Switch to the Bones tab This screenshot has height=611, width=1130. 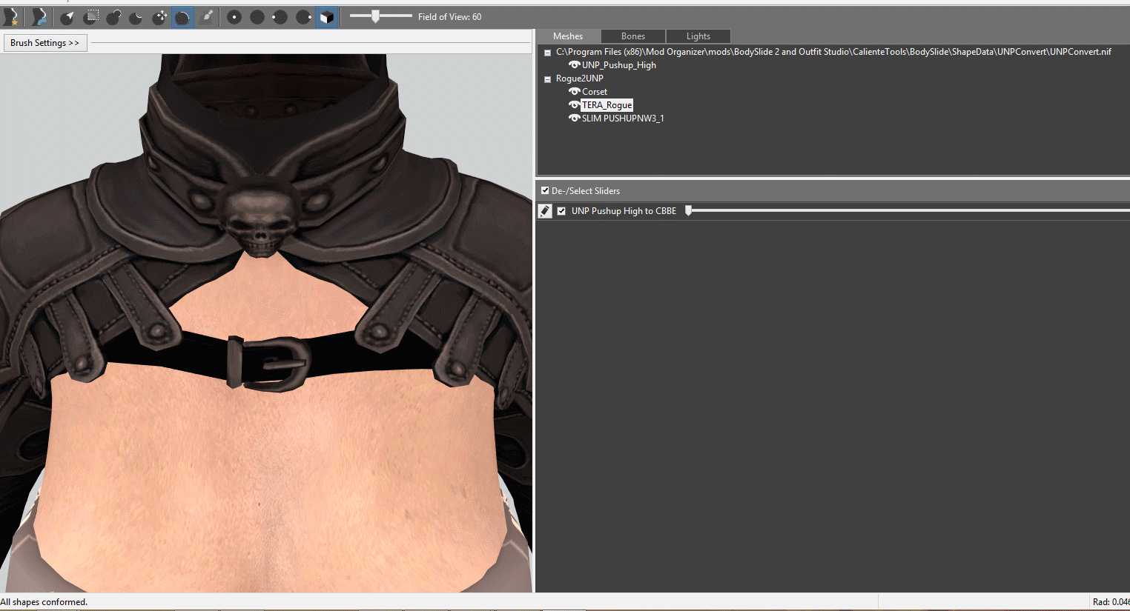[x=632, y=36]
